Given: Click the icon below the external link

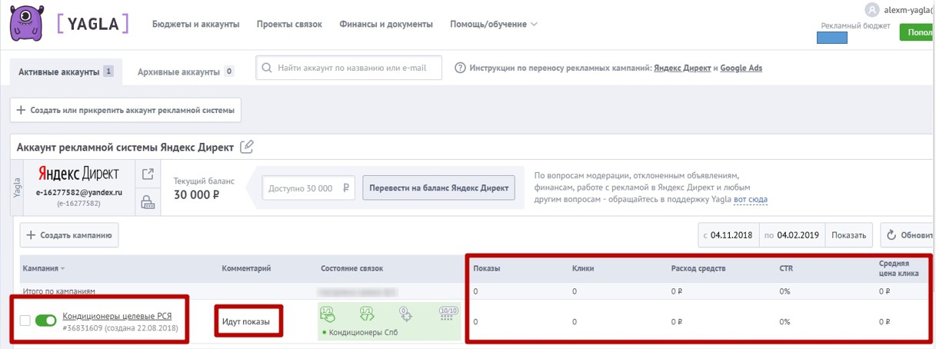Looking at the screenshot, I should coord(148,203).
